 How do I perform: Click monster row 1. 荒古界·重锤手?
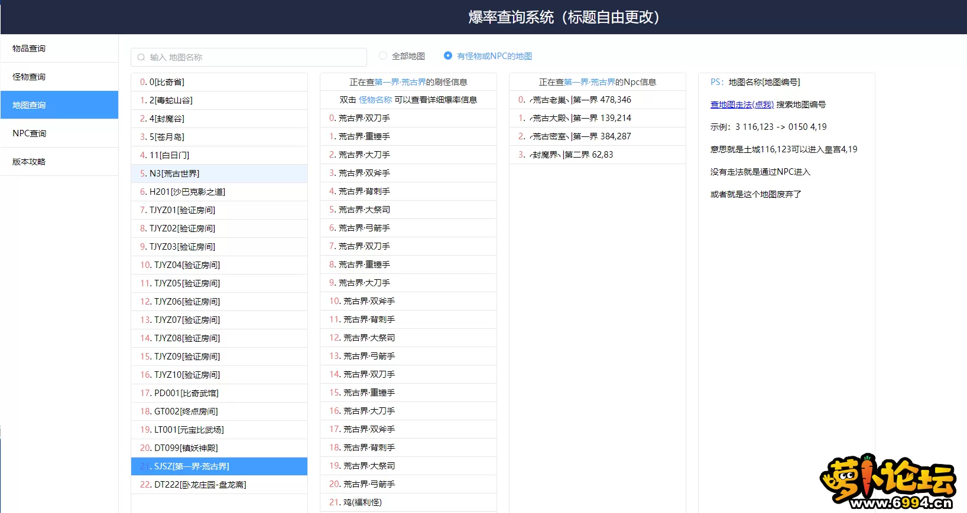tap(408, 136)
